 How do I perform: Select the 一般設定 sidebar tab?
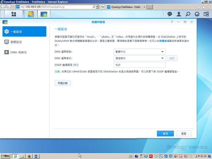click(24, 31)
